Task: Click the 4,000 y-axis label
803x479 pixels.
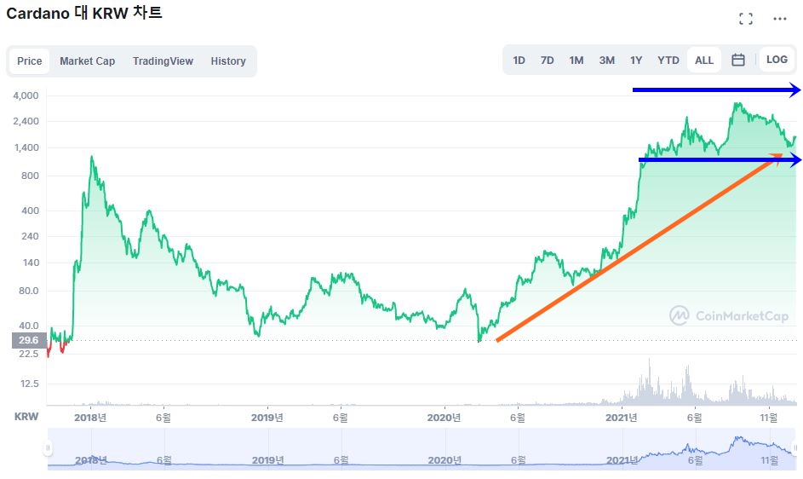Action: tap(26, 95)
